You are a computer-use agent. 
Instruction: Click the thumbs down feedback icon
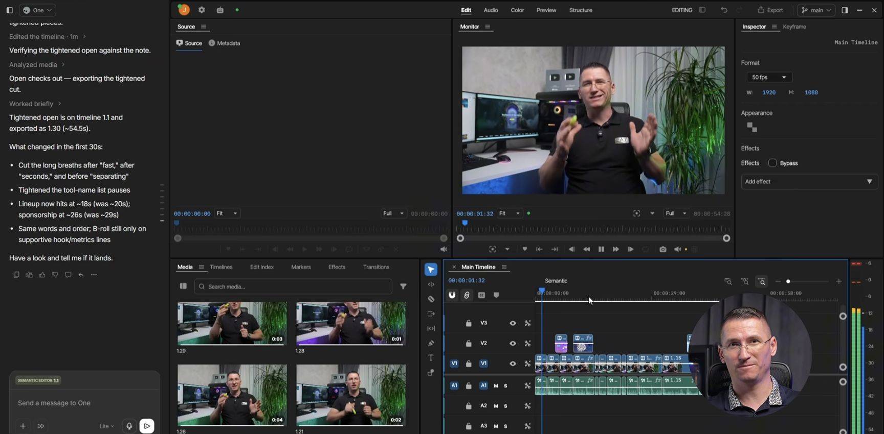(x=55, y=275)
